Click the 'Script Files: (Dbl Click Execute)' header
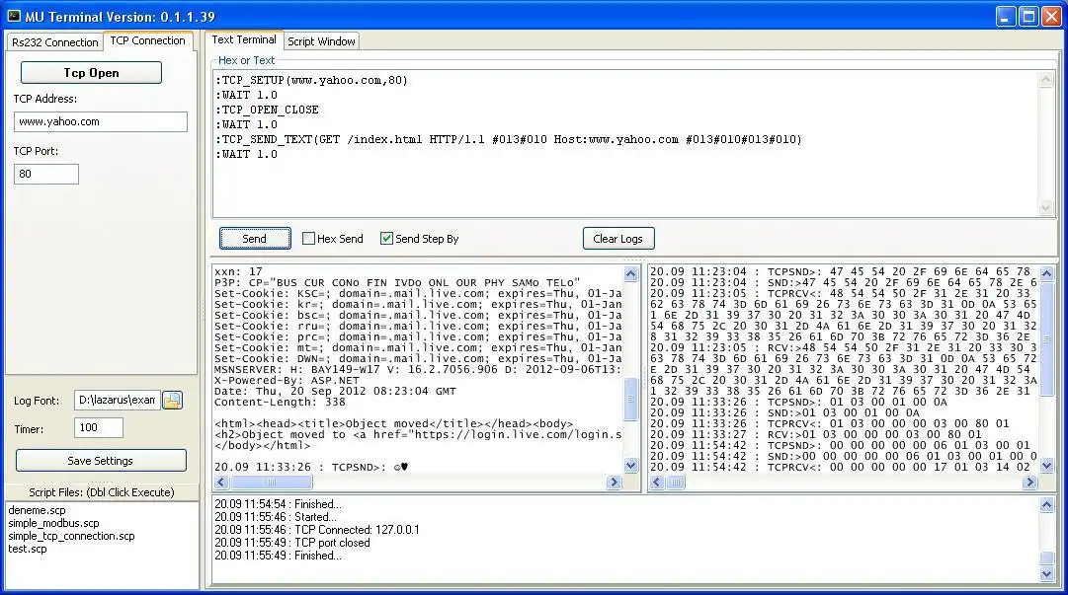 click(102, 492)
